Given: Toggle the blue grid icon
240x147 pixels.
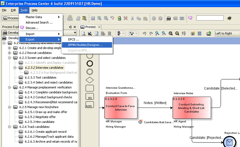Looking at the screenshot, I should (x=199, y=33).
